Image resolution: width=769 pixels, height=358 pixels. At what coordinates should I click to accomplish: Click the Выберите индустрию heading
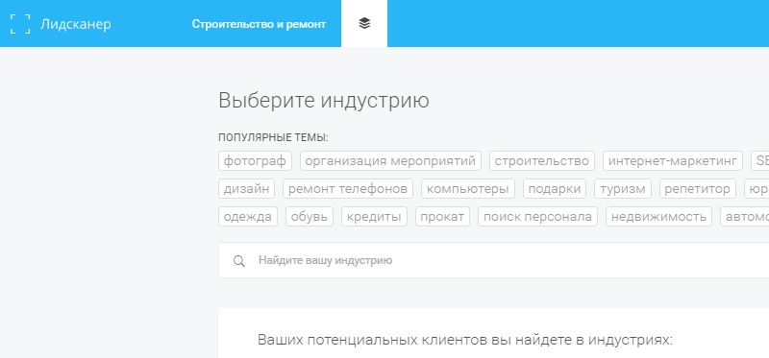324,101
